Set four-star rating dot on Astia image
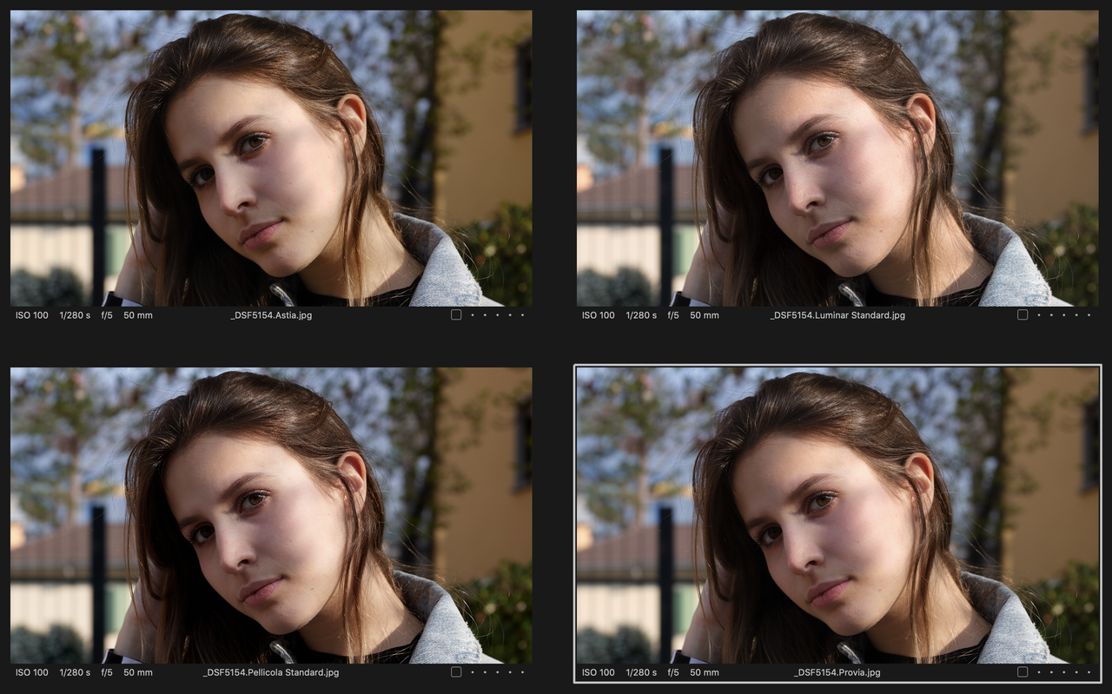 pos(510,315)
